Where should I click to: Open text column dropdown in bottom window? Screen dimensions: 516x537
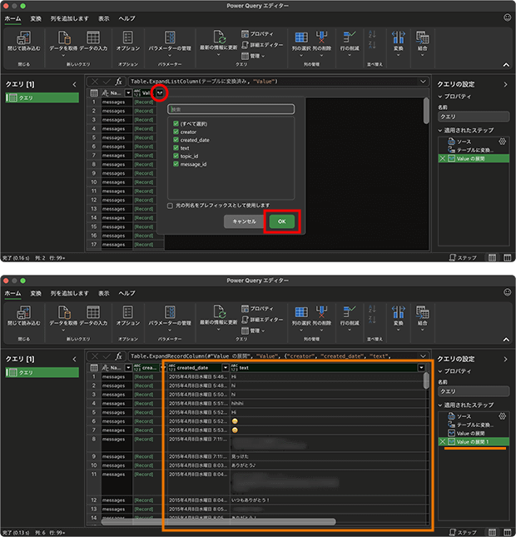pyautogui.click(x=421, y=367)
